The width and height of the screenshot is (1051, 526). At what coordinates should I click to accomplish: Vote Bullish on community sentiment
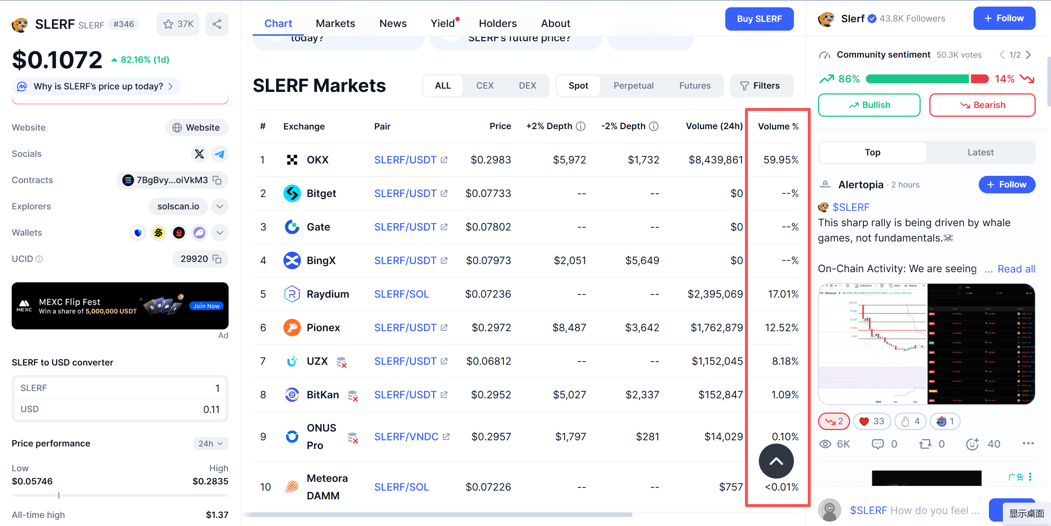coord(869,105)
